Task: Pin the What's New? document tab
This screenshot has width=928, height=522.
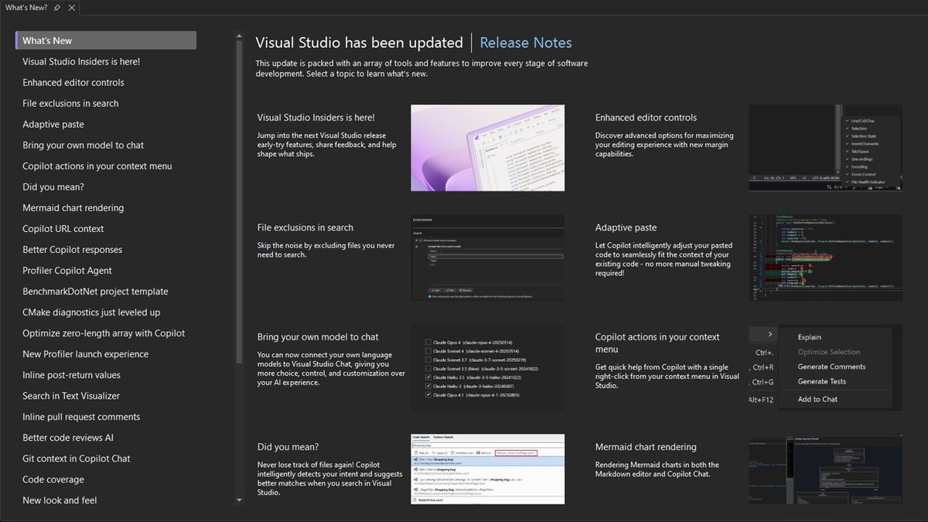Action: click(58, 8)
